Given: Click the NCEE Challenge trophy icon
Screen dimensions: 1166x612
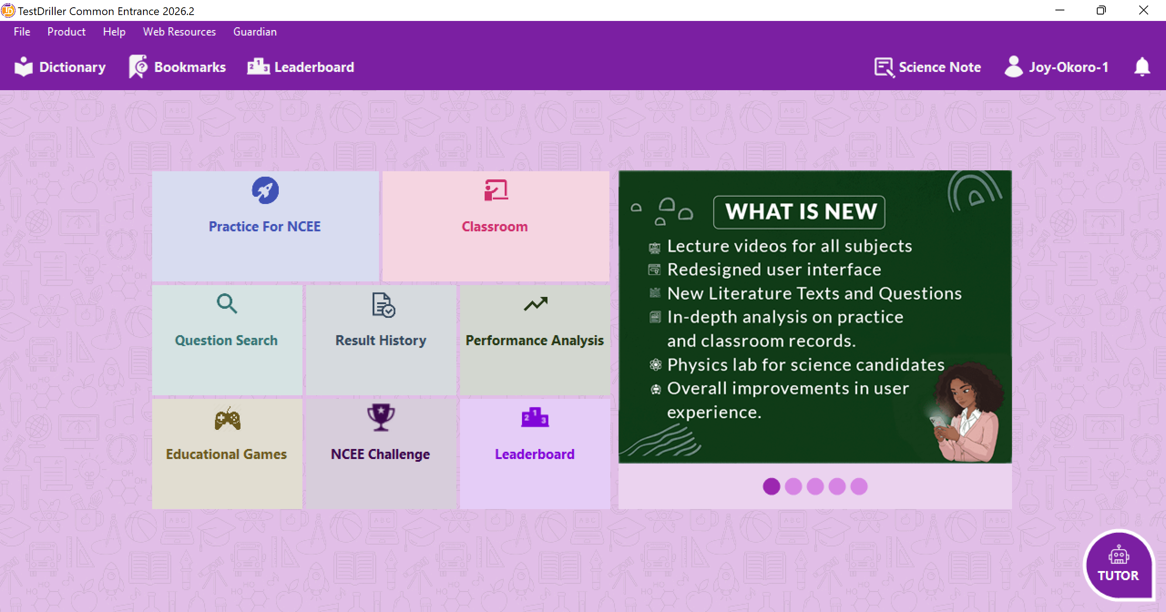Looking at the screenshot, I should coord(381,417).
